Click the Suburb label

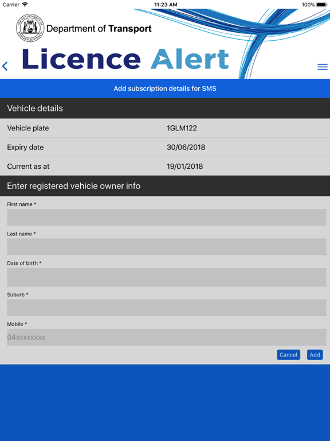click(x=17, y=295)
